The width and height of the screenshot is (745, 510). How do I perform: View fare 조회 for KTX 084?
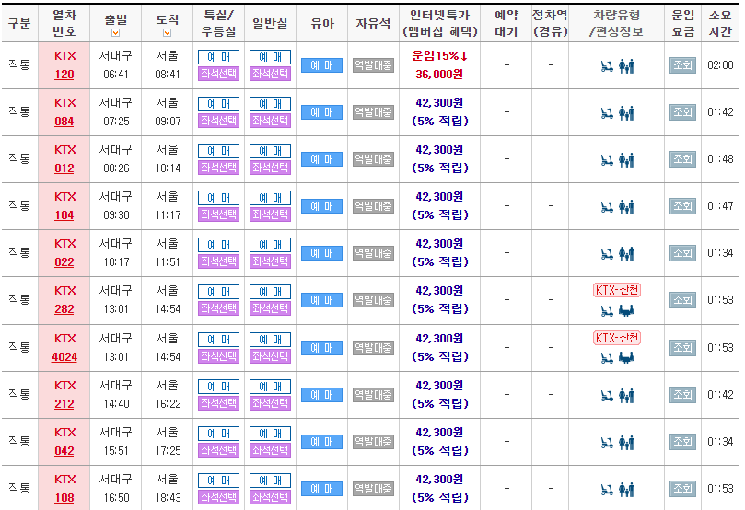pyautogui.click(x=682, y=112)
